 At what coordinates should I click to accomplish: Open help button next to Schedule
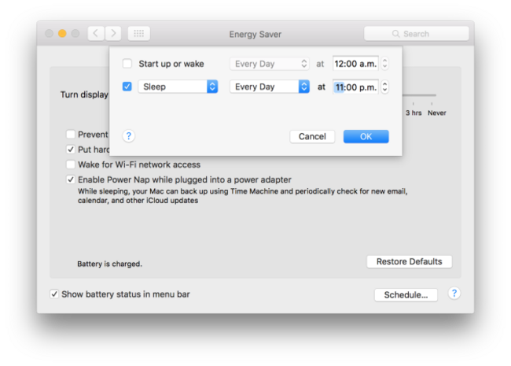tap(454, 294)
